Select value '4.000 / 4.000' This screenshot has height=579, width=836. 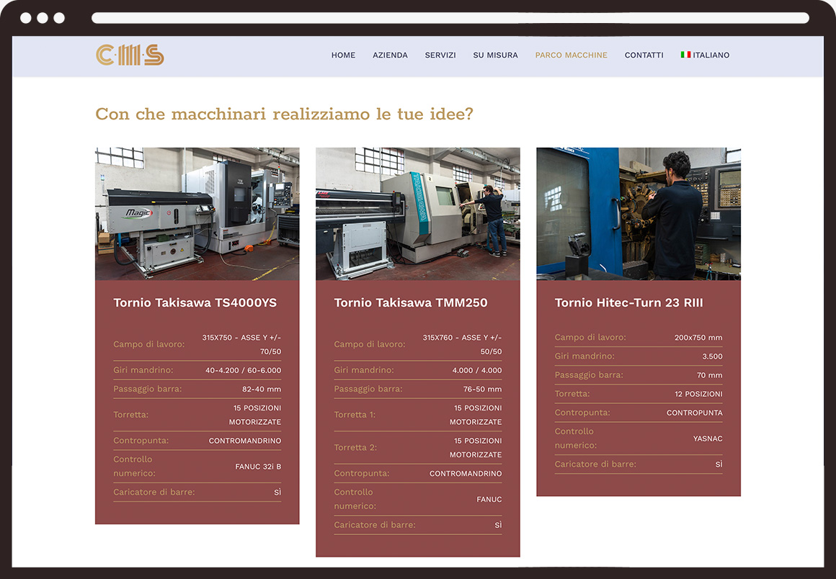click(477, 370)
